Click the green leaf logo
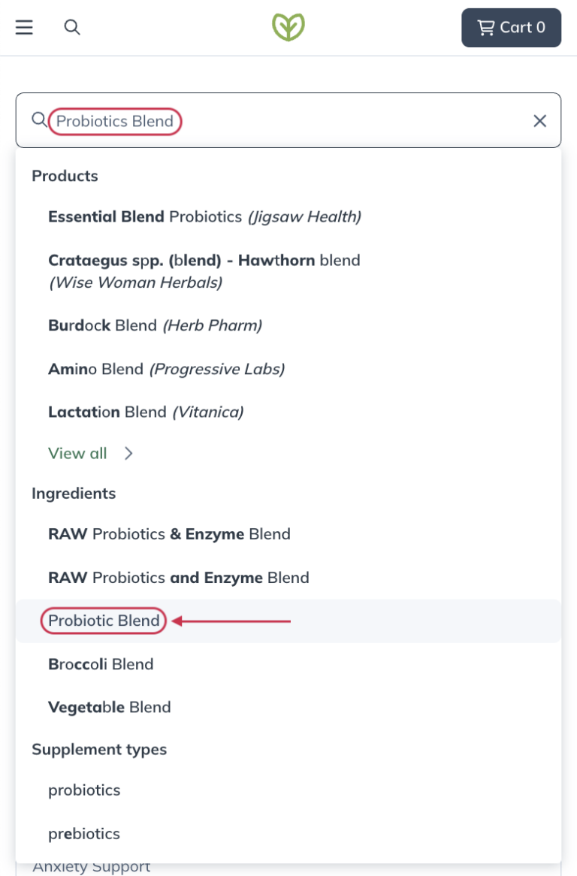This screenshot has height=876, width=577. 288,27
